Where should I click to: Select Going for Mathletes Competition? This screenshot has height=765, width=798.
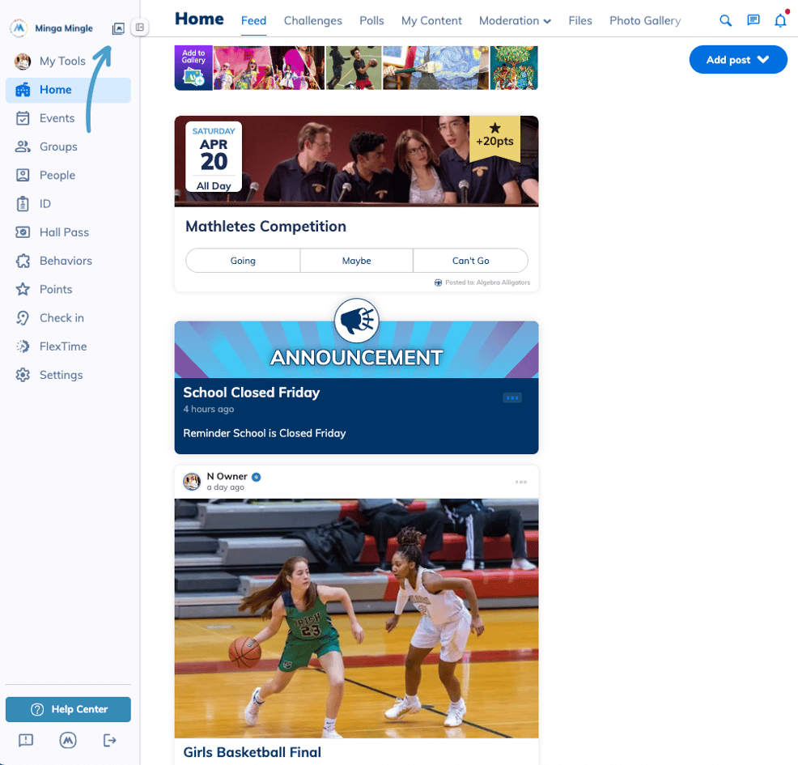(242, 261)
